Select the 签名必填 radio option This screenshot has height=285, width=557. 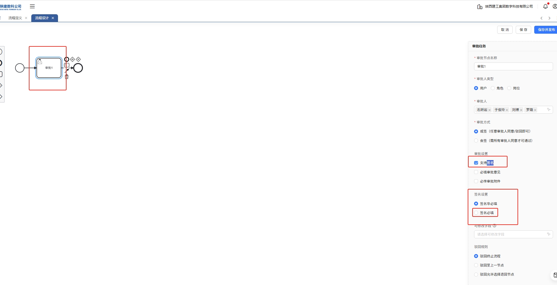click(x=476, y=213)
